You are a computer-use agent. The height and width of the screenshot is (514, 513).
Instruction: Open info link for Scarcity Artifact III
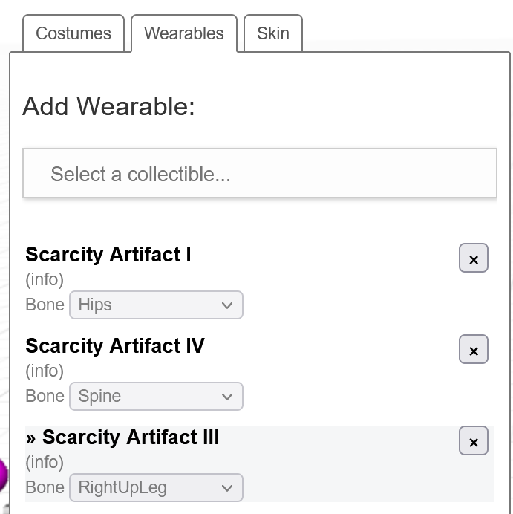point(45,462)
